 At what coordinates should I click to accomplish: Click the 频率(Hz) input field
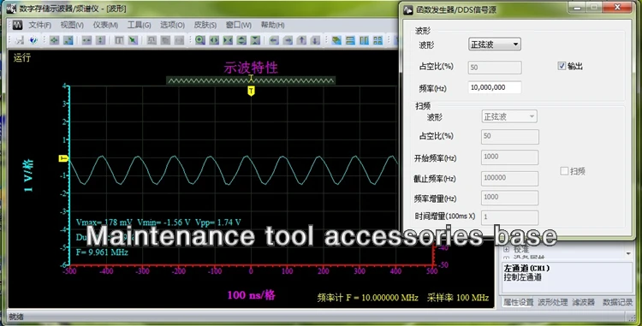click(495, 87)
